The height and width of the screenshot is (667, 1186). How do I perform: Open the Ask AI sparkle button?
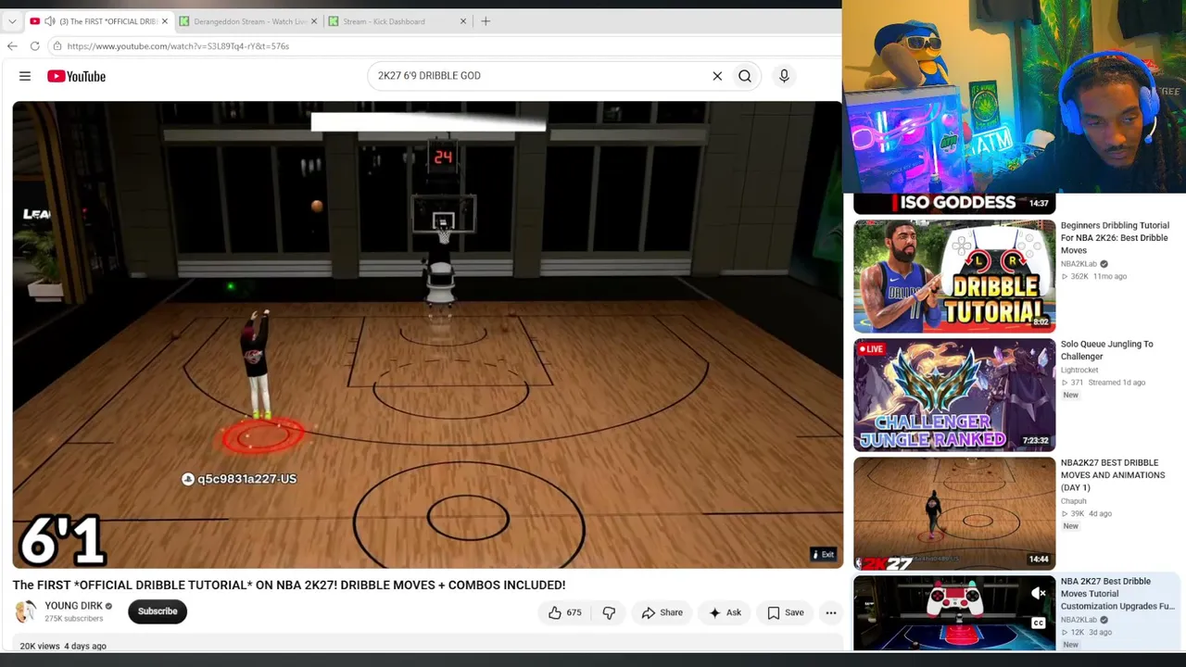tap(725, 612)
